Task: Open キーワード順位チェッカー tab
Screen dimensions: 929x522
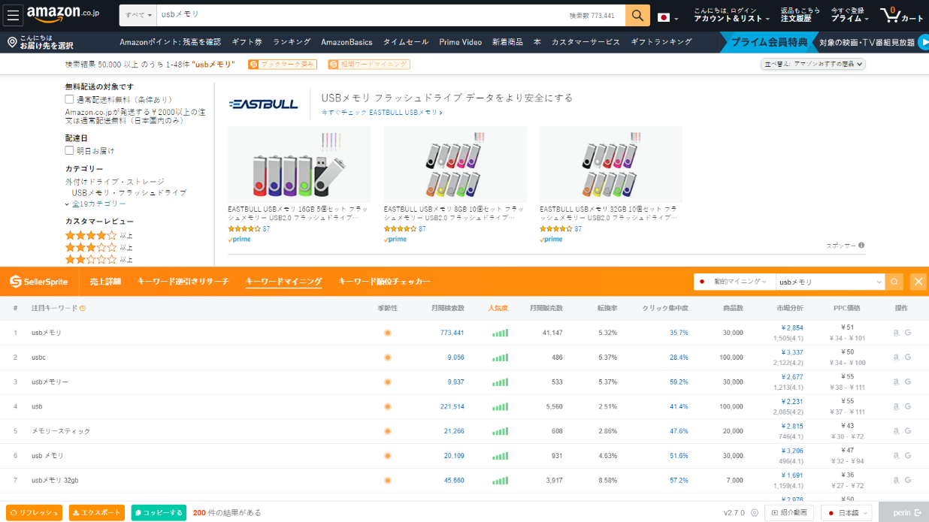Action: click(384, 282)
